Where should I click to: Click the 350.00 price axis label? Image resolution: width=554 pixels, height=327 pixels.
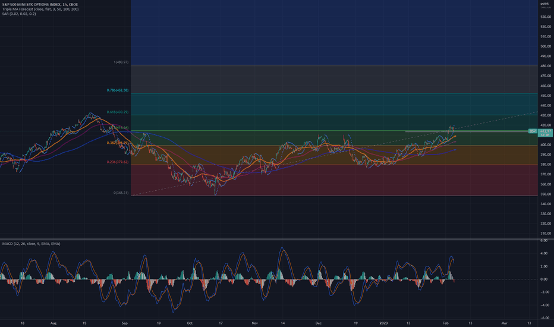point(546,194)
